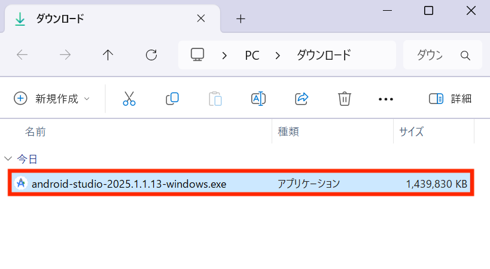Refresh the ダウンロード folder view

(151, 55)
